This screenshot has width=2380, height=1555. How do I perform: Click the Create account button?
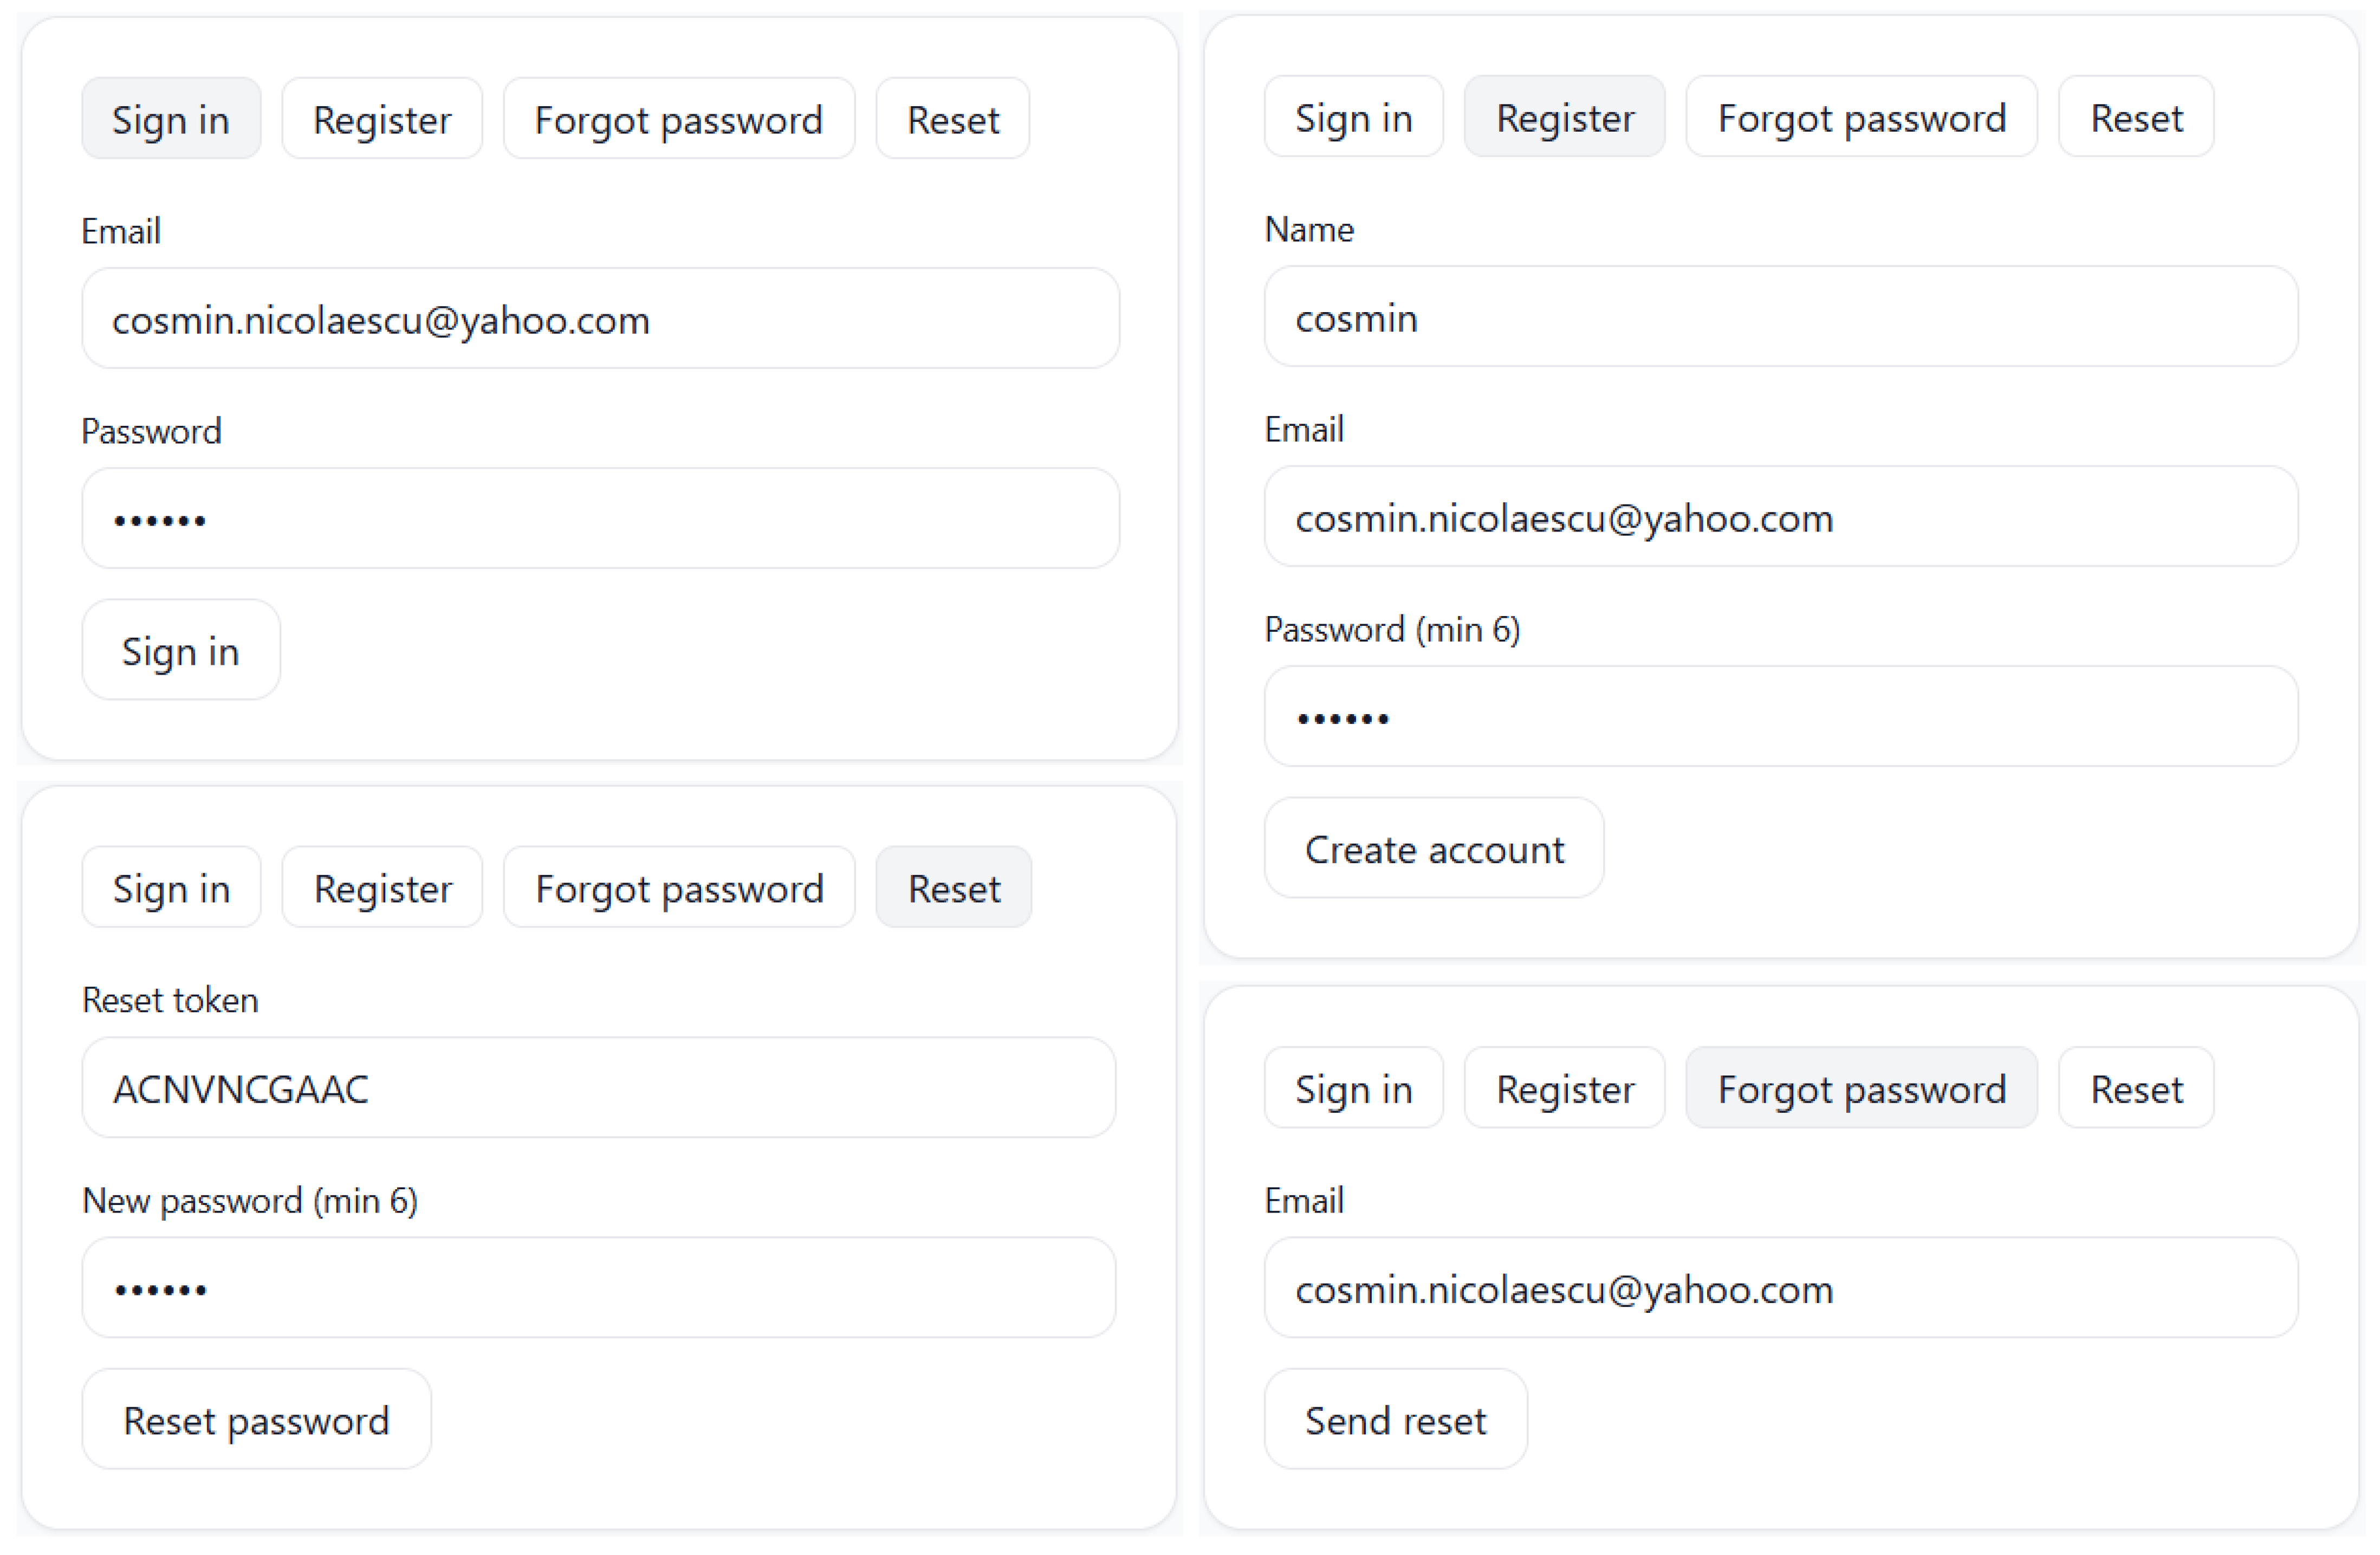pyautogui.click(x=1433, y=849)
